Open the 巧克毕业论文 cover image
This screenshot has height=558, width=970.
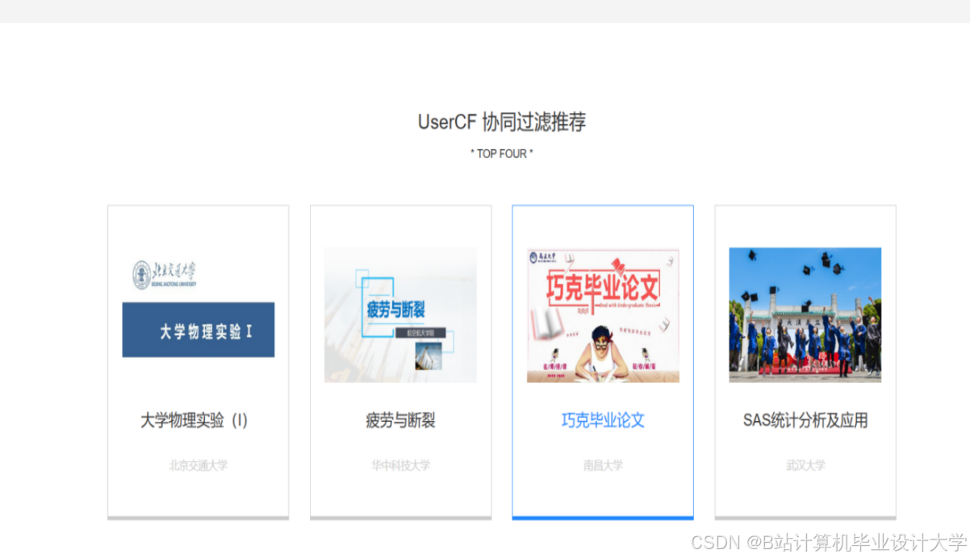[x=603, y=314]
